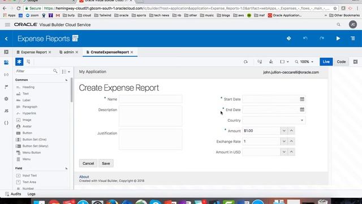Open the End Date calendar picker
362x204 pixels.
(302, 109)
